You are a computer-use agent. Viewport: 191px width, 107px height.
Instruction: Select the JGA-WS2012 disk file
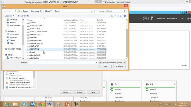(67, 49)
